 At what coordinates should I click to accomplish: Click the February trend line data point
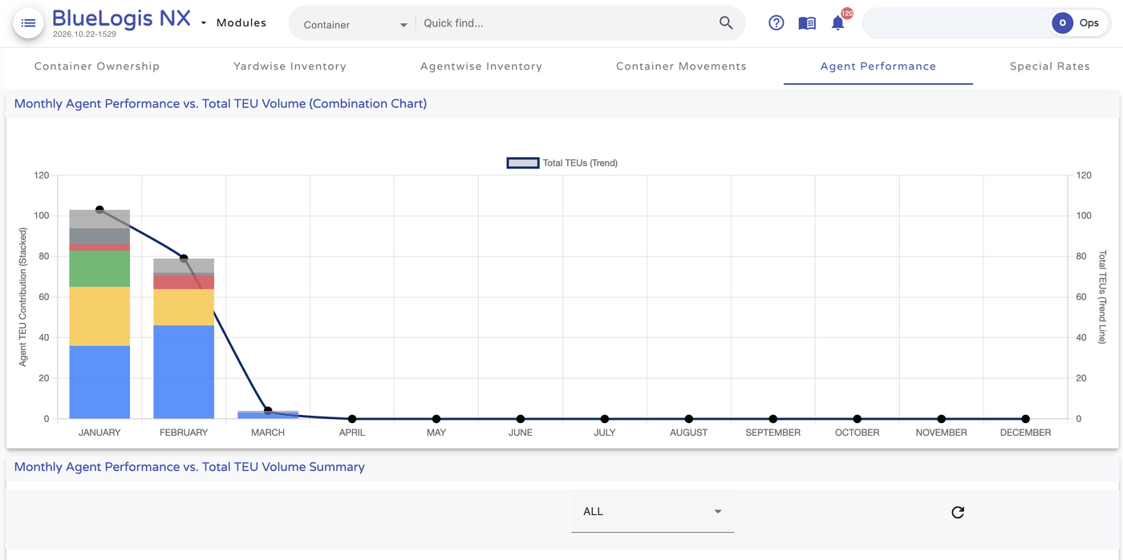click(x=184, y=259)
